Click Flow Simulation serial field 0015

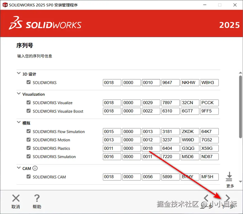(x=112, y=131)
